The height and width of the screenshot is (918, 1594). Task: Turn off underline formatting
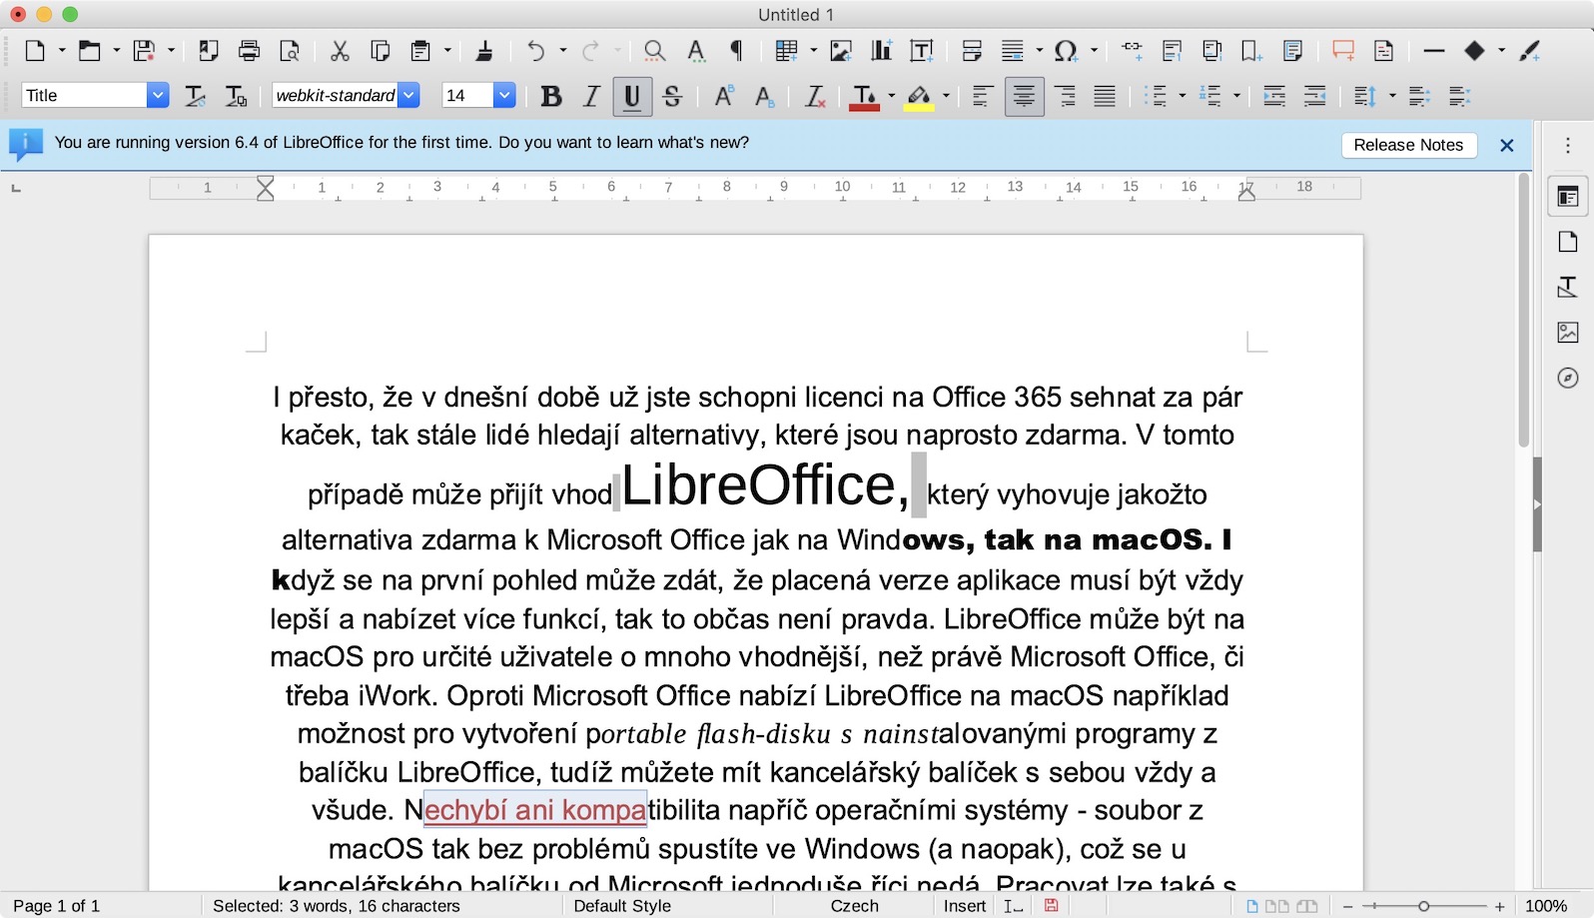point(632,96)
